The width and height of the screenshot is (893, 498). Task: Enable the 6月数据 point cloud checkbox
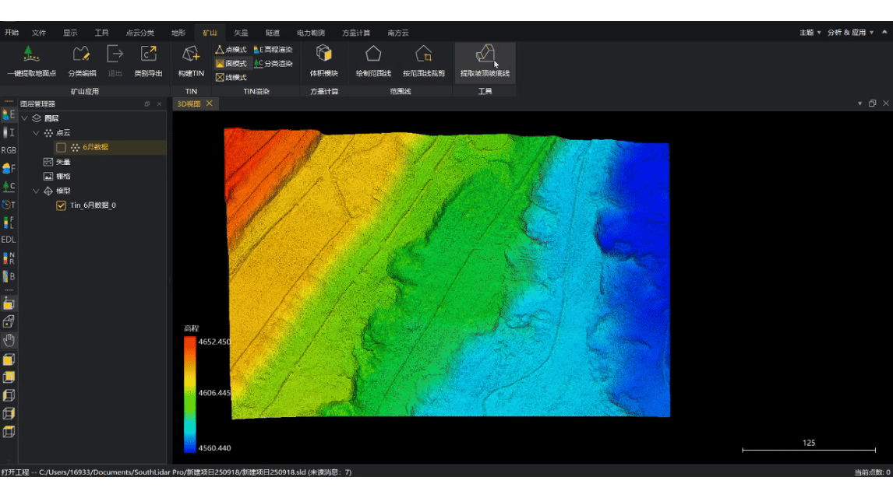(61, 147)
